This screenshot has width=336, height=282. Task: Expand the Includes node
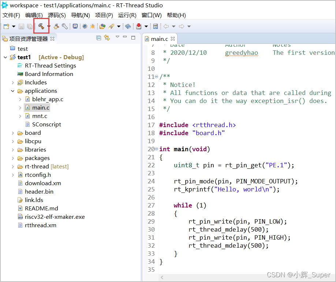(13, 83)
